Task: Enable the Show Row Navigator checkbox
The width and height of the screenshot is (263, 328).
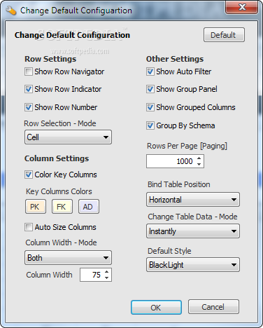Action: click(29, 71)
